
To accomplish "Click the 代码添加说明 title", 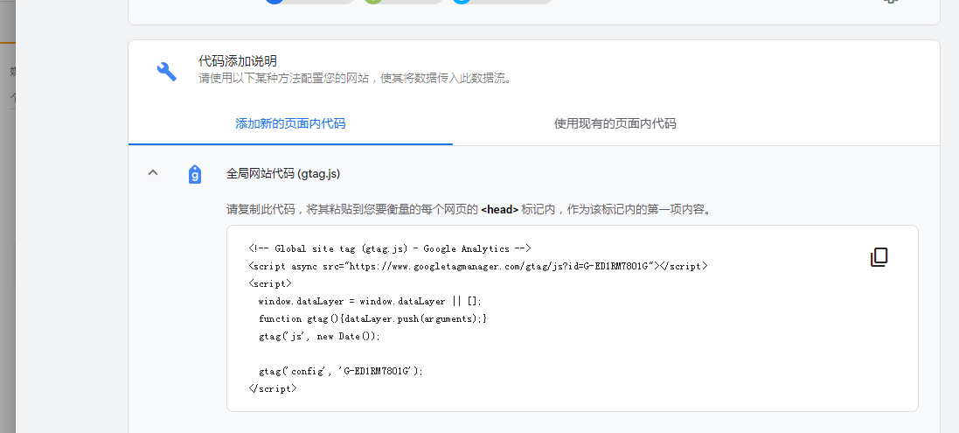I will coord(238,60).
